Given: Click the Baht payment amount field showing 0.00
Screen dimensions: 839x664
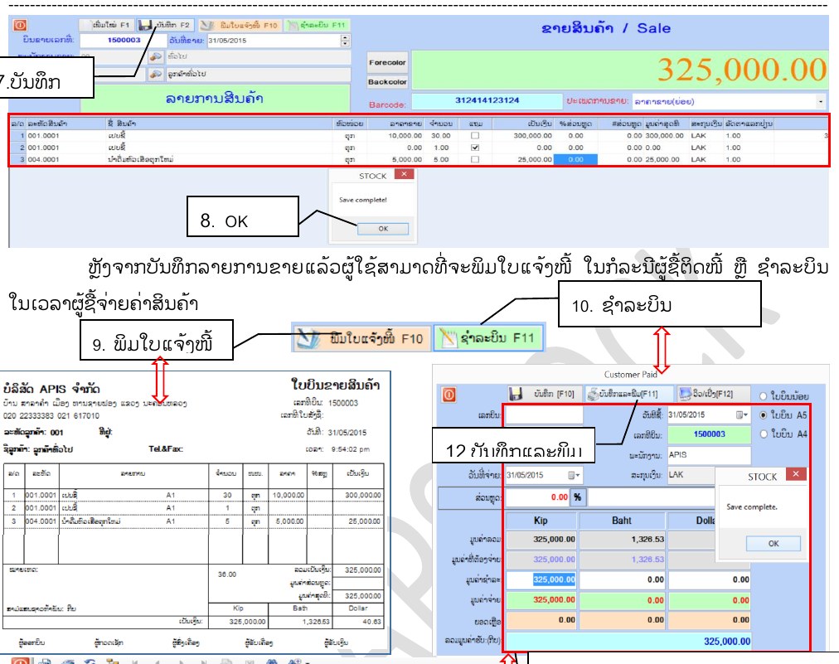Looking at the screenshot, I should pyautogui.click(x=623, y=579).
